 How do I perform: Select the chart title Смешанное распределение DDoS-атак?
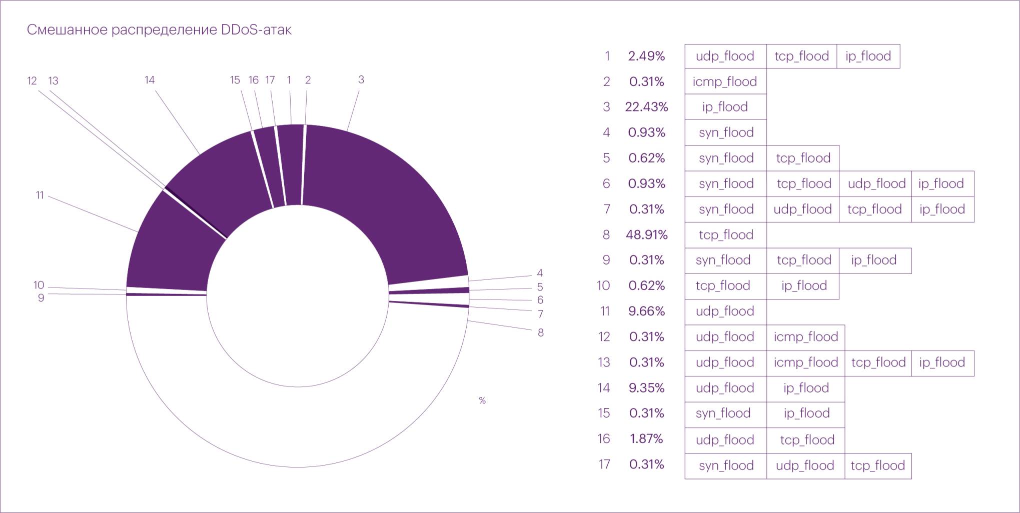pos(159,30)
